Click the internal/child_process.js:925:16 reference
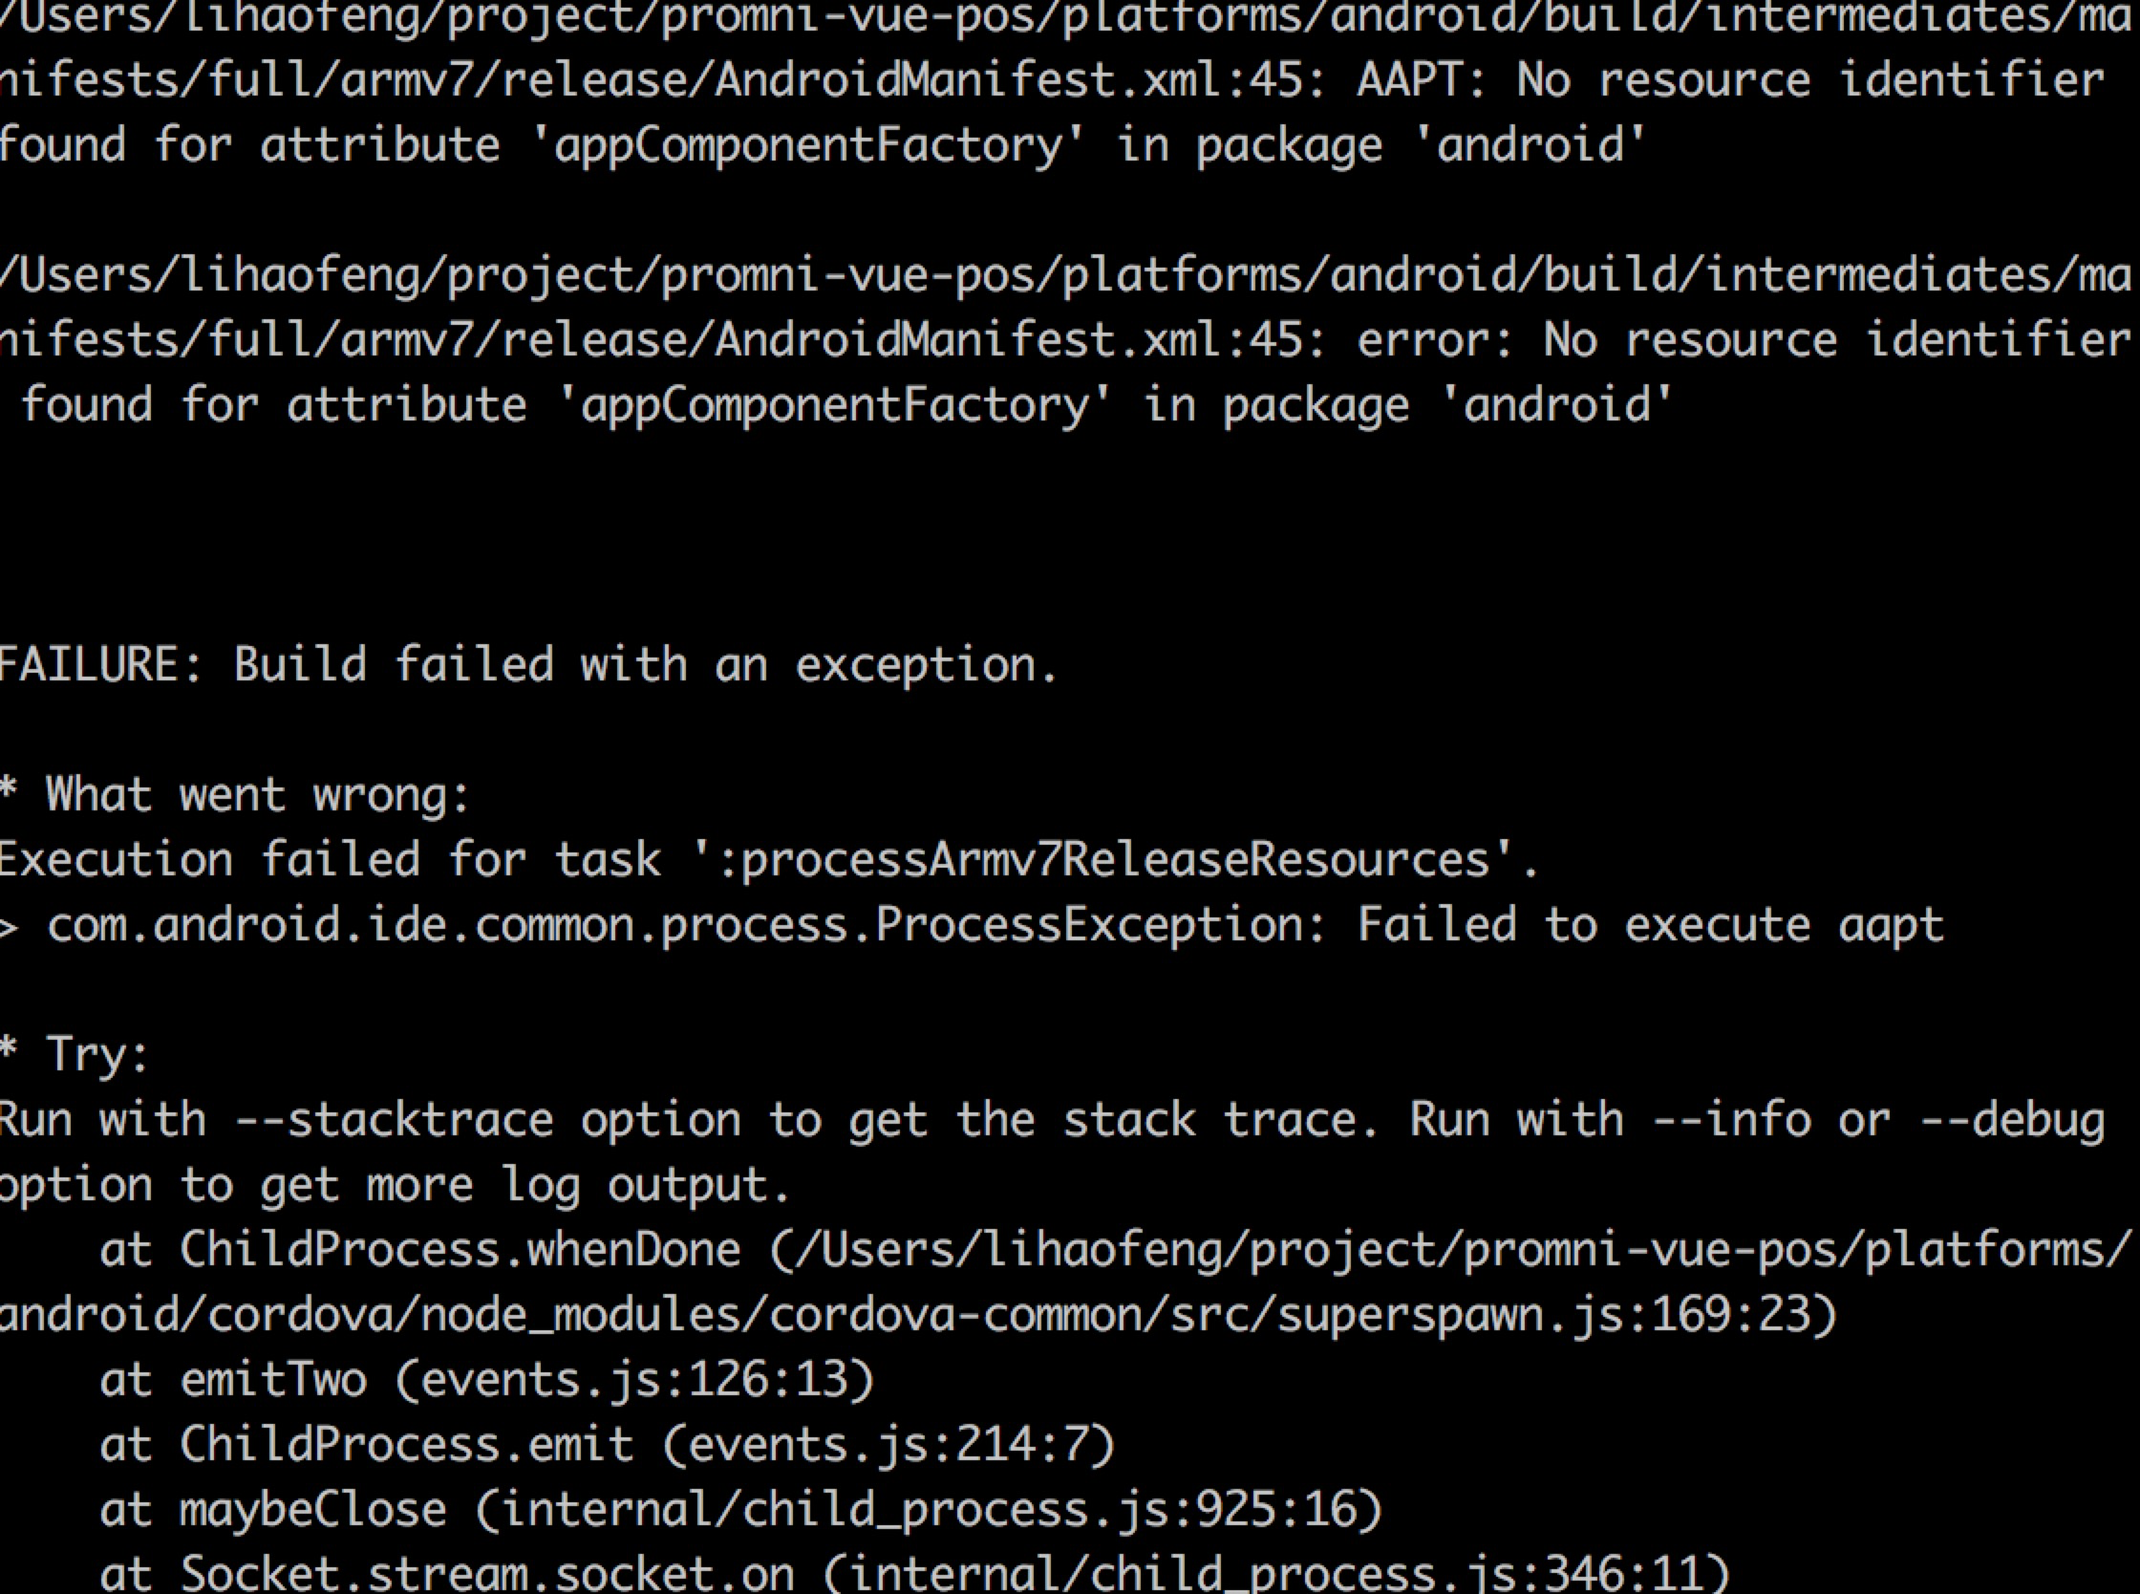Screen dimensions: 2140x1594 941,1510
